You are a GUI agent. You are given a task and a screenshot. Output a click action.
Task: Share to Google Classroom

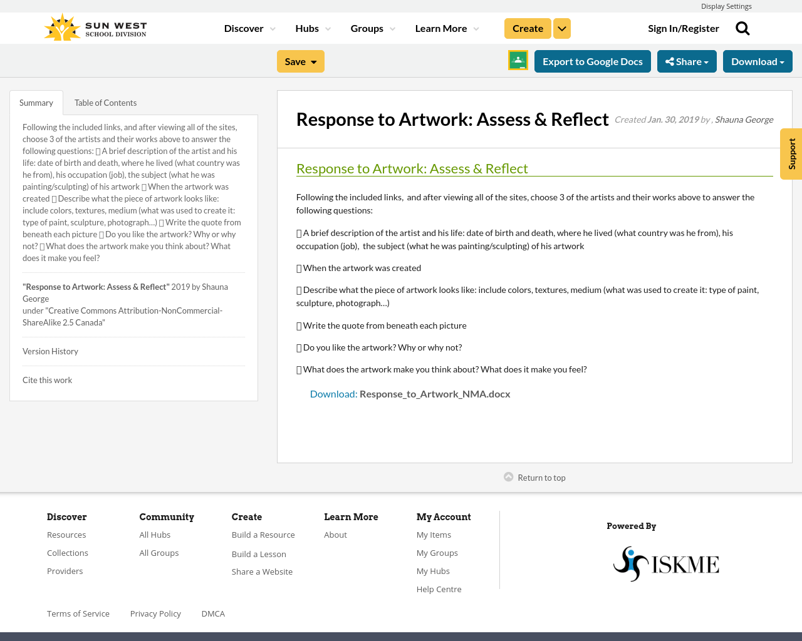[518, 61]
